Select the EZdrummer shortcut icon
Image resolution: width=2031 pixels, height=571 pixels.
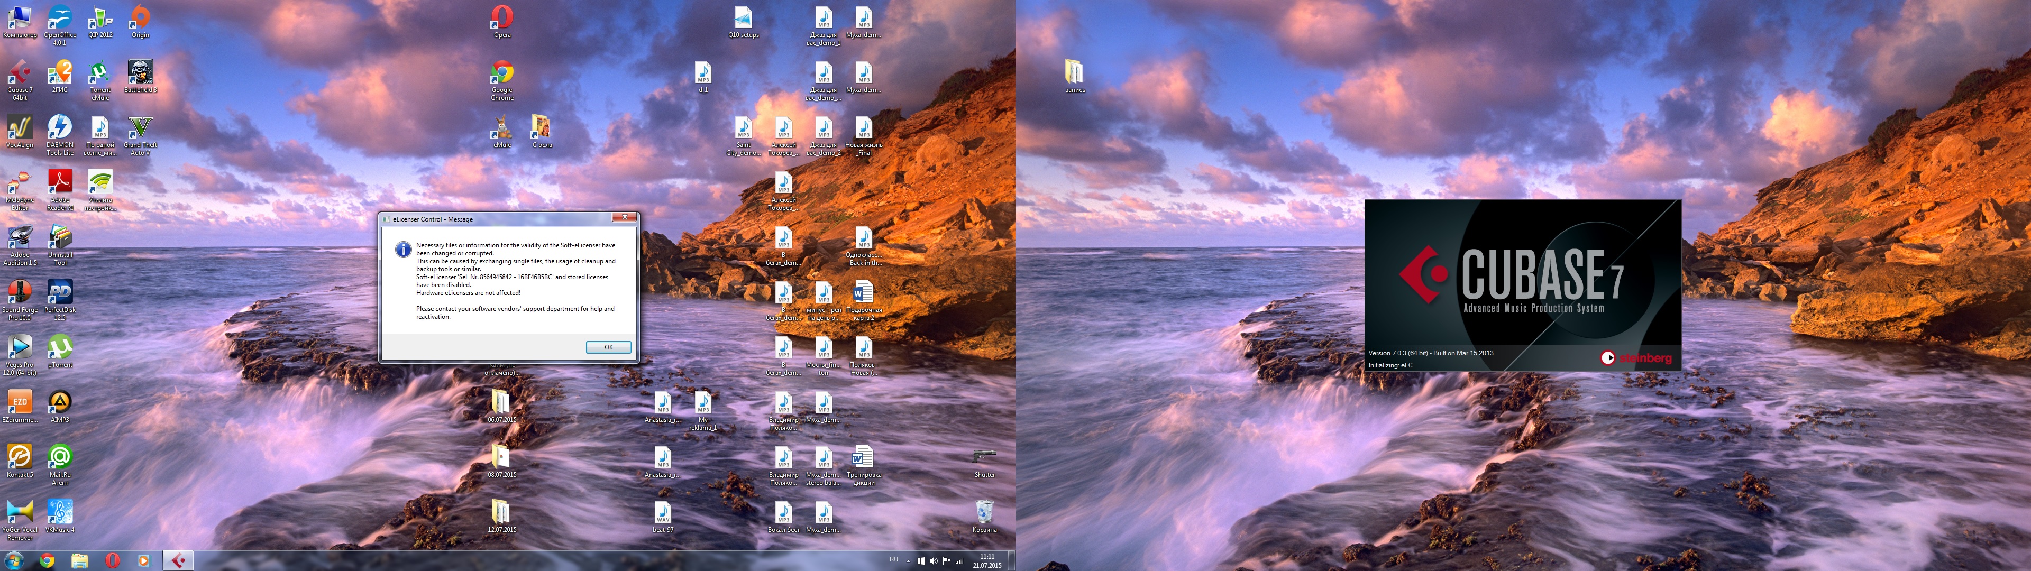[x=20, y=402]
